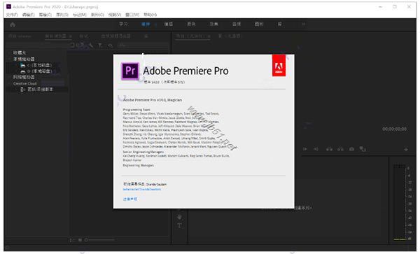The width and height of the screenshot is (420, 254).
Task: Switch to the 项目 panel tab
Action: pyautogui.click(x=20, y=36)
